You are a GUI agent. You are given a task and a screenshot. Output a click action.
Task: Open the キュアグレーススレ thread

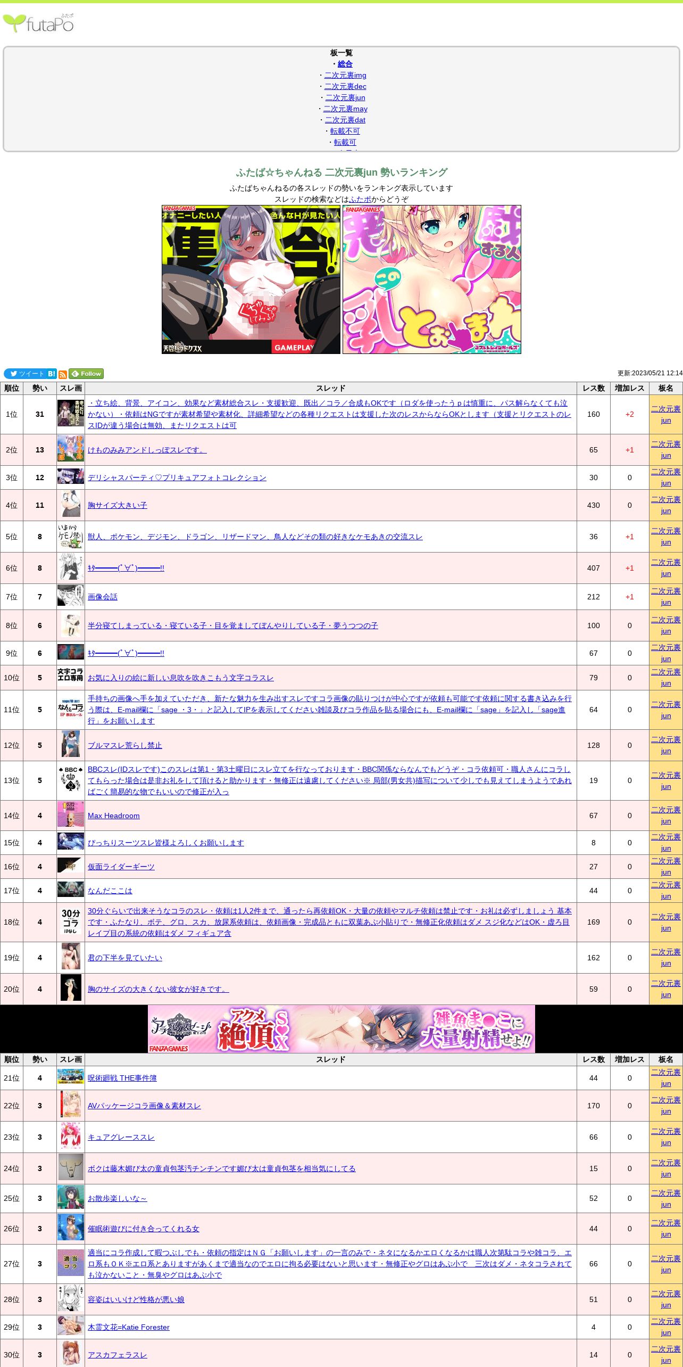(121, 1137)
